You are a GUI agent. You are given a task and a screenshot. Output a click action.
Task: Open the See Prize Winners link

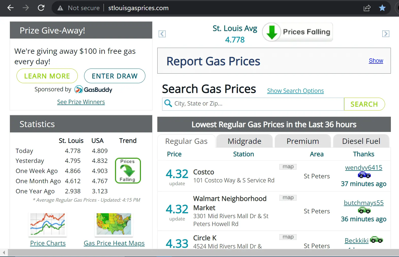(81, 102)
